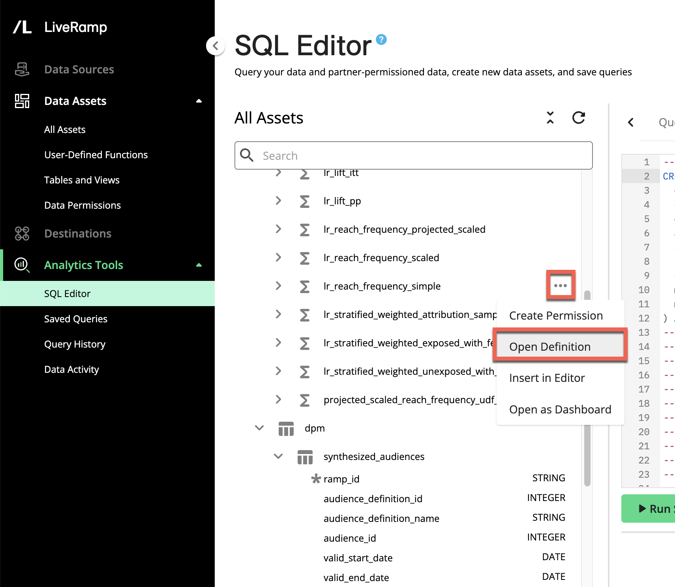Collapse the dpm dataset
Viewport: 675px width, 587px height.
259,428
